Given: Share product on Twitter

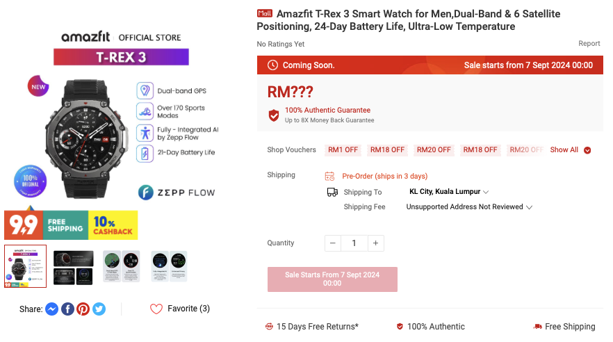Looking at the screenshot, I should 99,309.
